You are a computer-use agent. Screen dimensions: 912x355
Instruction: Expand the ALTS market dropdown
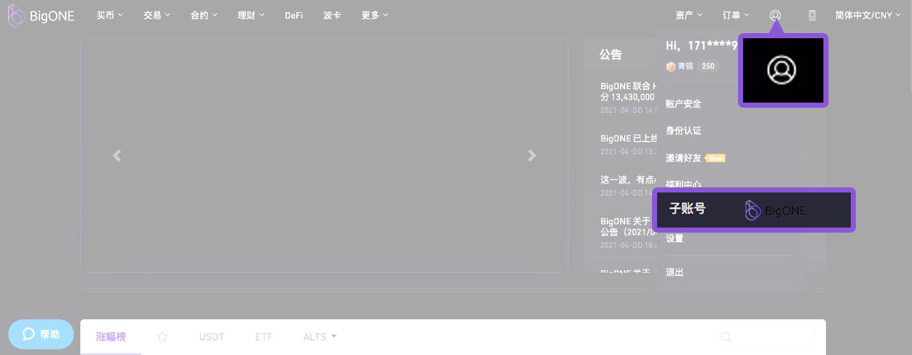(x=320, y=337)
